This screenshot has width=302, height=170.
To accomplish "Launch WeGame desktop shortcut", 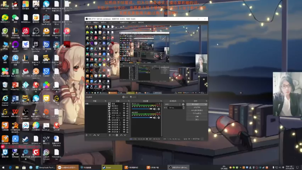I will tap(5, 113).
